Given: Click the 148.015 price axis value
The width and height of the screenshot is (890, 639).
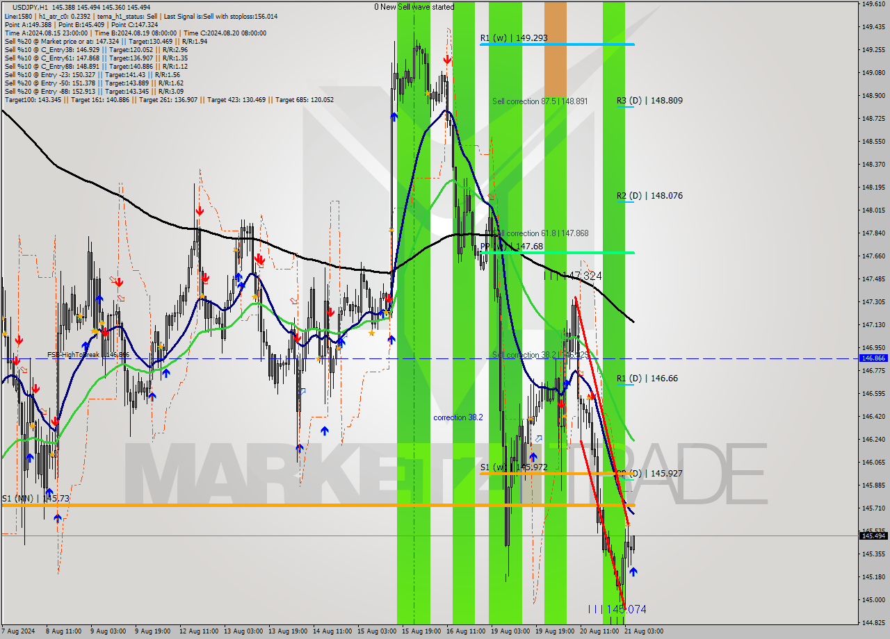Looking at the screenshot, I should point(873,210).
